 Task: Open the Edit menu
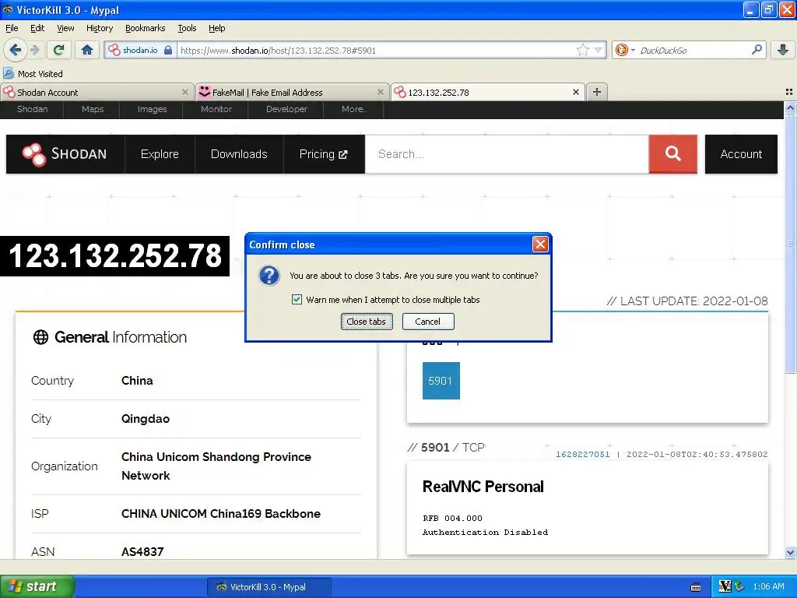tap(37, 28)
